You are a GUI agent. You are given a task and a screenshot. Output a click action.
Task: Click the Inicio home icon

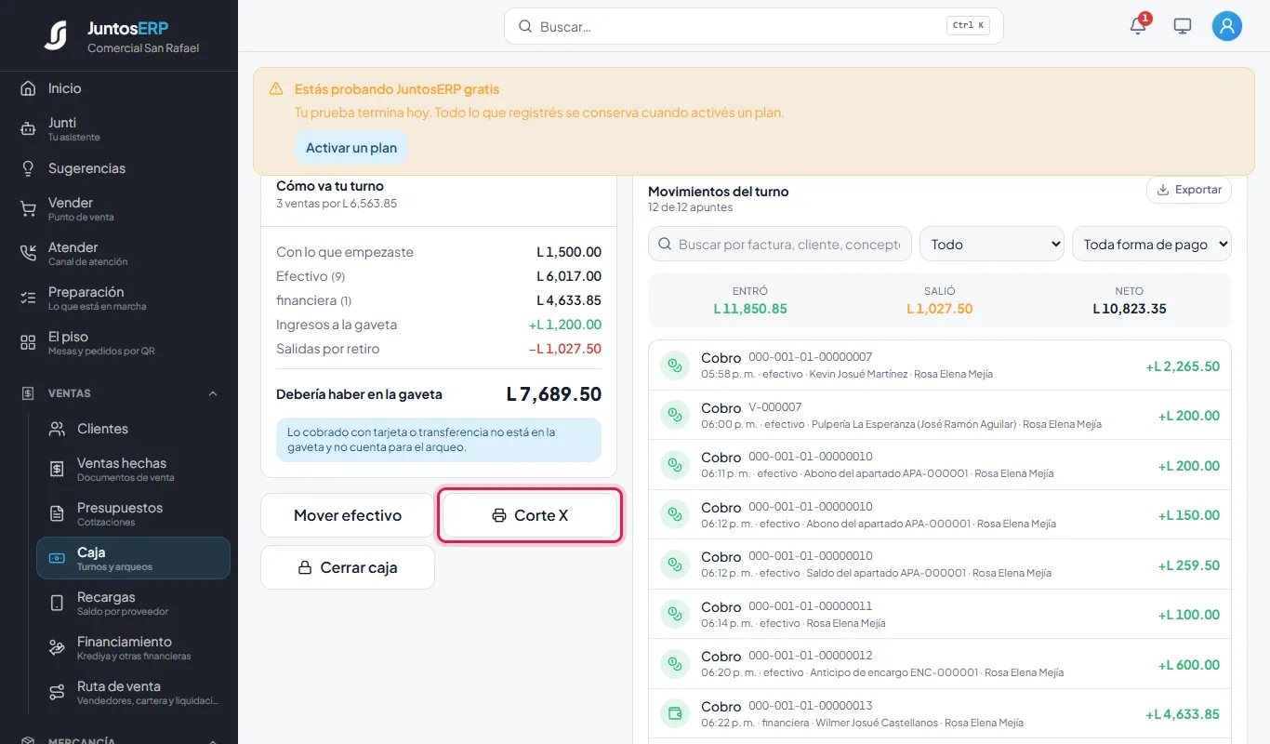[x=28, y=88]
